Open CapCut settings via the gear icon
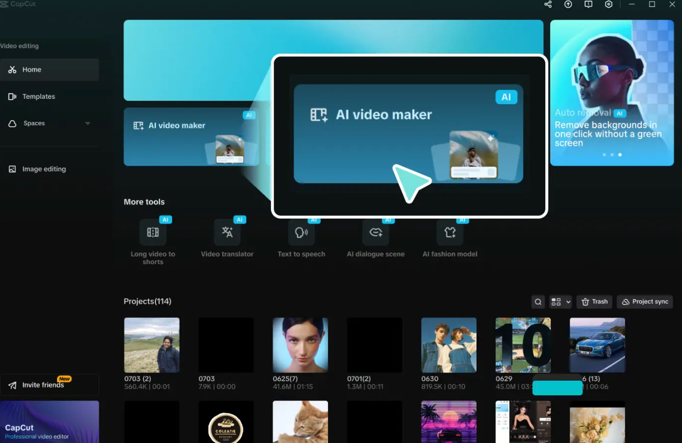 pos(608,4)
